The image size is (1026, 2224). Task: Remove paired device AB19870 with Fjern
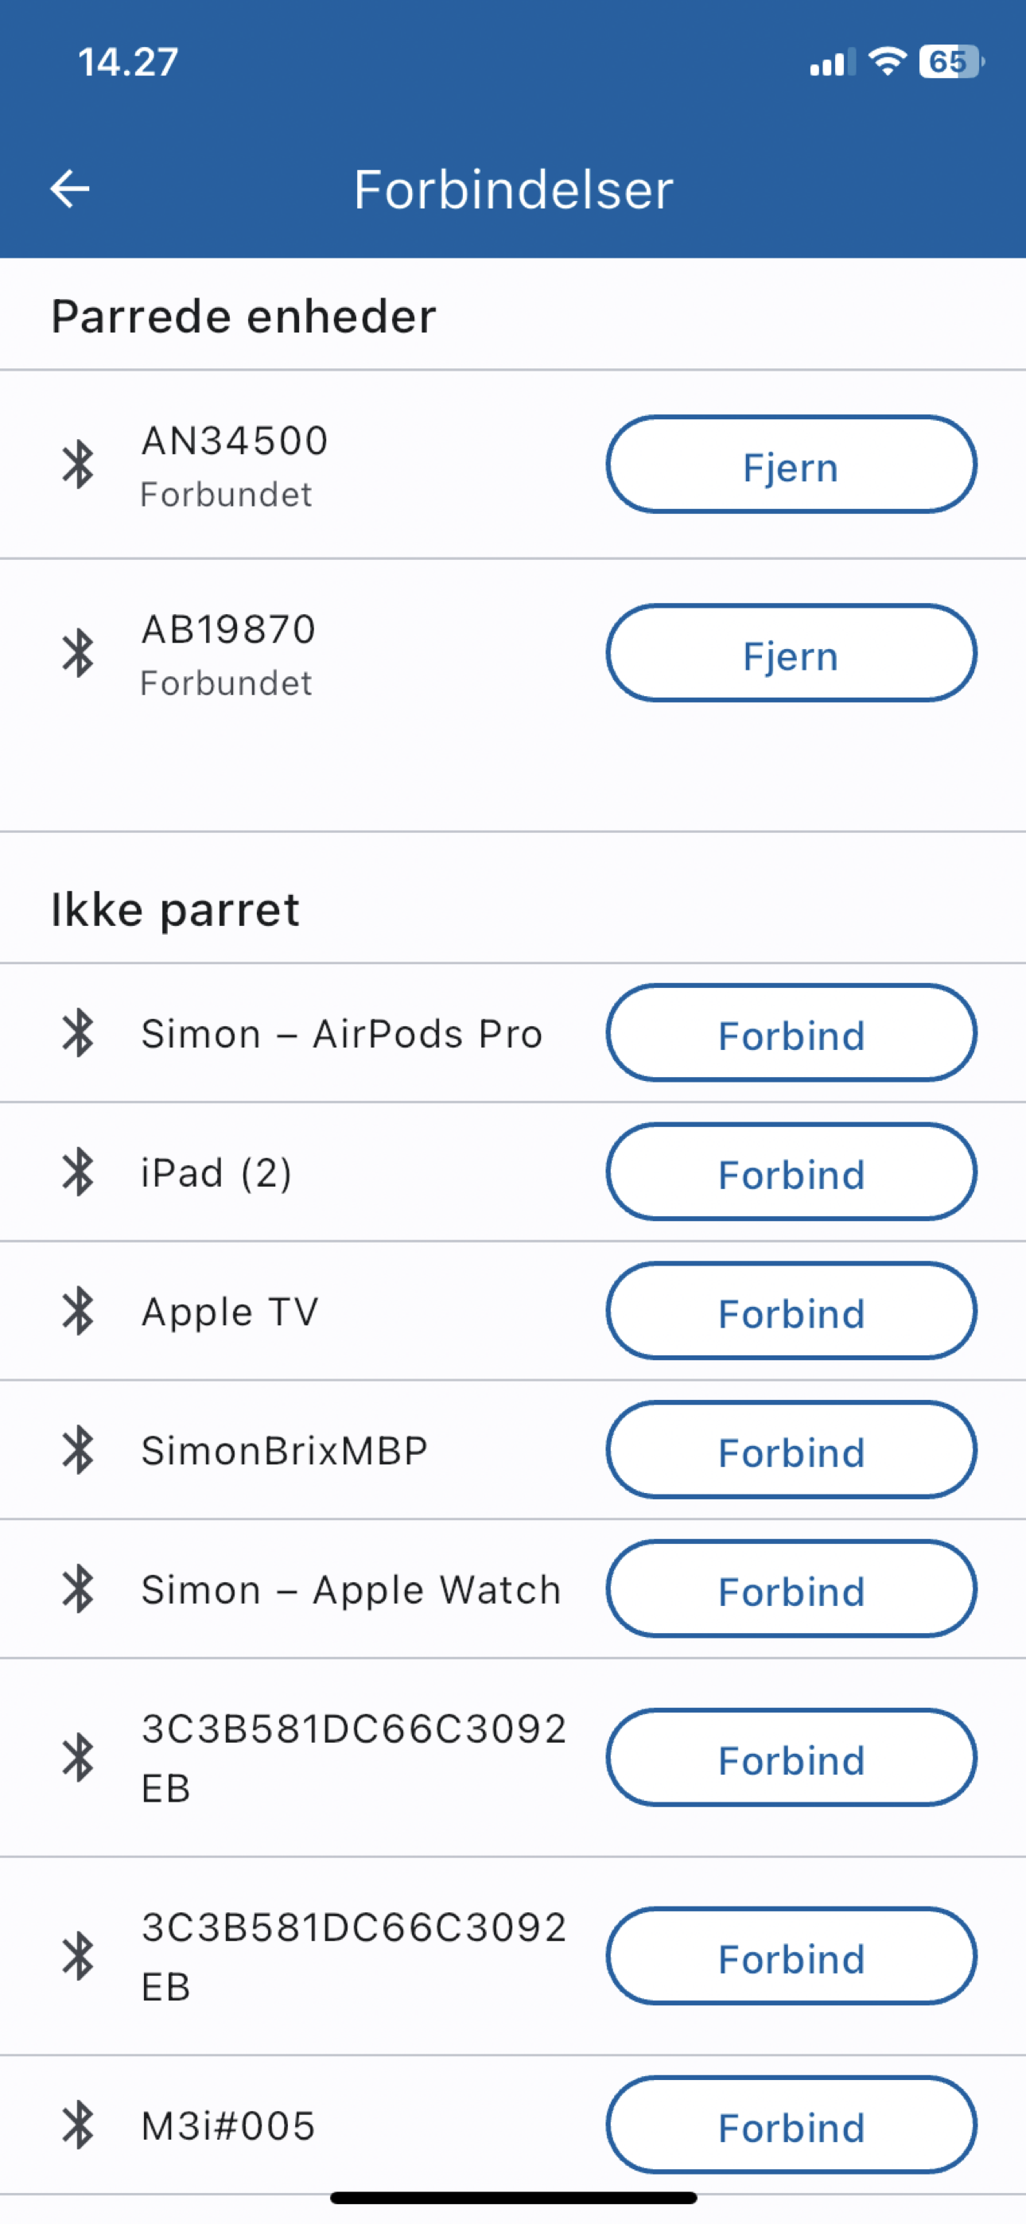pyautogui.click(x=791, y=654)
